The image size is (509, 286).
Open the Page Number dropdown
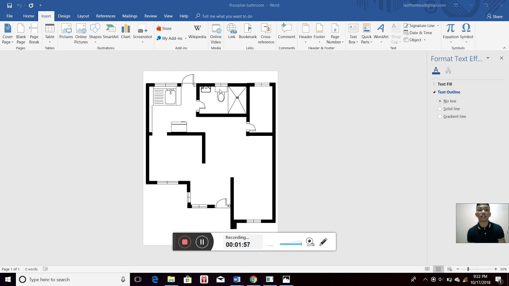click(x=335, y=33)
